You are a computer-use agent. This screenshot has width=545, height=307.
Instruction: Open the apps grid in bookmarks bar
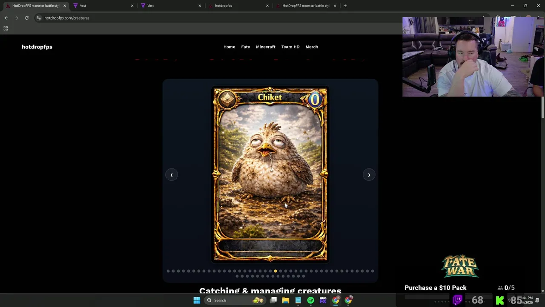pos(6,29)
